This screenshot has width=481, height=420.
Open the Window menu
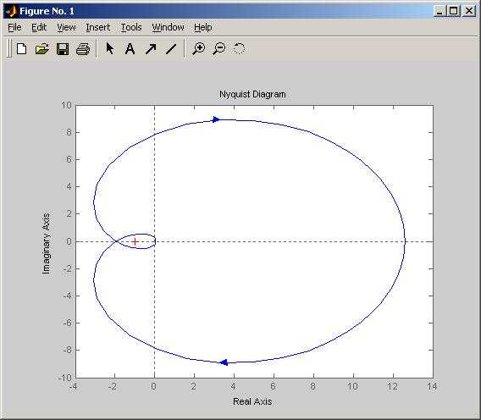[169, 27]
